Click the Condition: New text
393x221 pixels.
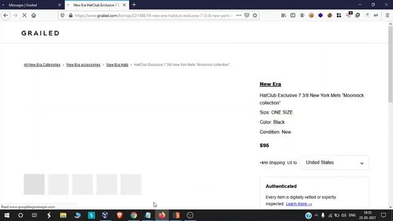click(275, 132)
